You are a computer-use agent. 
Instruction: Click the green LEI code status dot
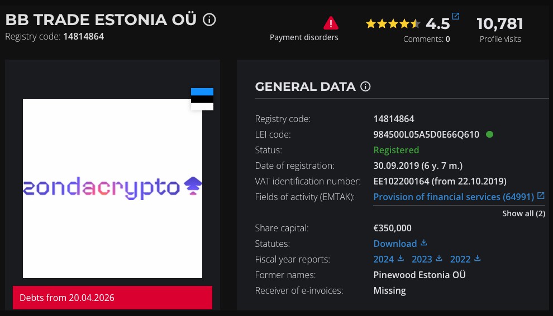[x=489, y=134]
